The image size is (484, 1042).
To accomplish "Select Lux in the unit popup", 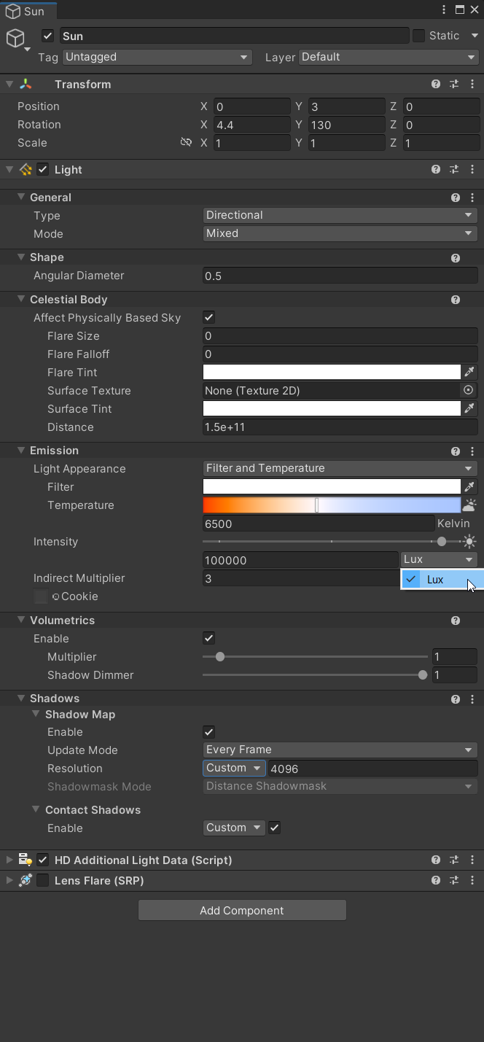I will click(442, 580).
